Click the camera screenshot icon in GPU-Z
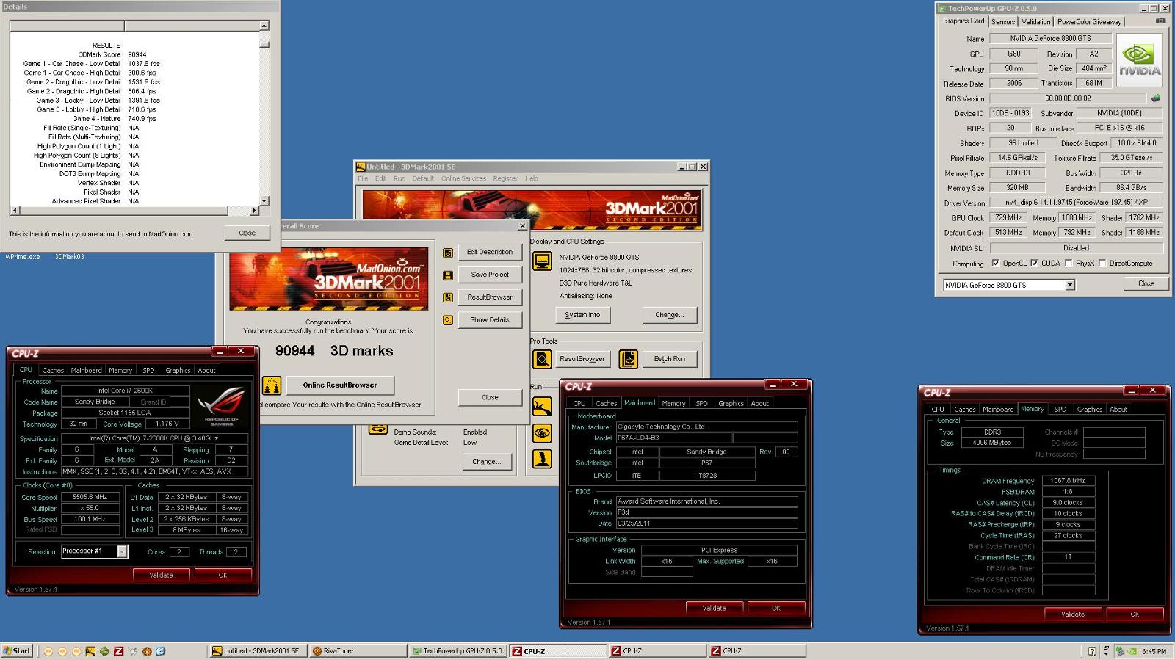Image resolution: width=1175 pixels, height=660 pixels. 1160,21
